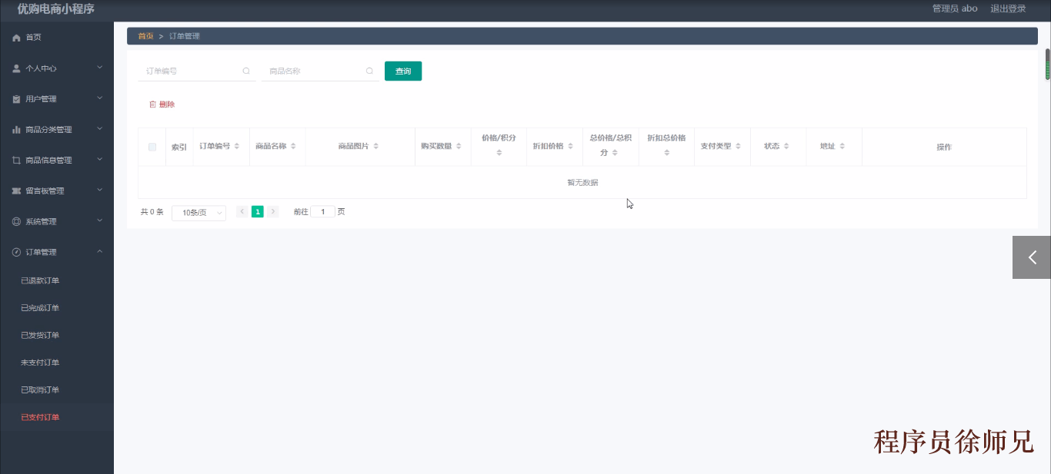
Task: Expand 用户管理 menu chevron
Action: click(x=99, y=98)
